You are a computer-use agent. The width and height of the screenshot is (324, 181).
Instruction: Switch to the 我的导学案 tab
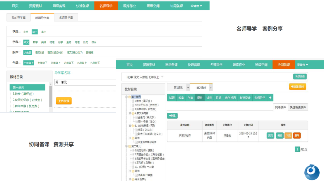pos(18,18)
